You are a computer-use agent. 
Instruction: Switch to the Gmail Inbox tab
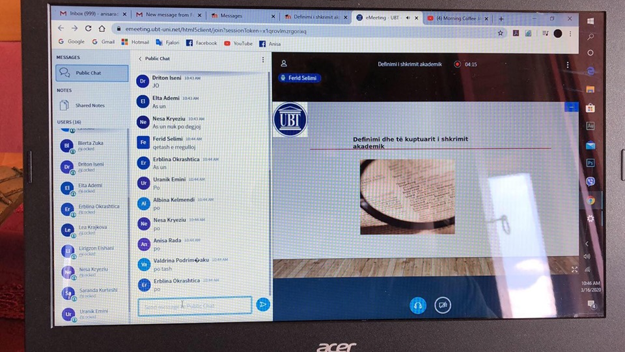click(91, 14)
